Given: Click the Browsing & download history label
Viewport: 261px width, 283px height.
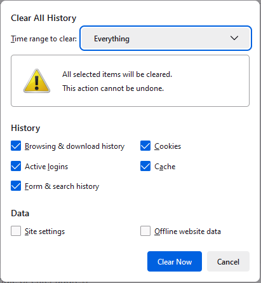Looking at the screenshot, I should [x=74, y=146].
